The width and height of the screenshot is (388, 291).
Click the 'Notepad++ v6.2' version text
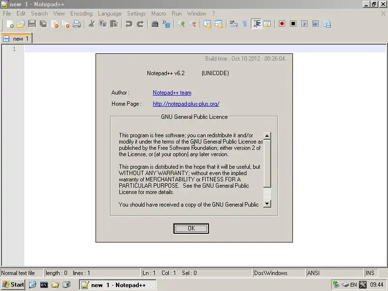(166, 73)
